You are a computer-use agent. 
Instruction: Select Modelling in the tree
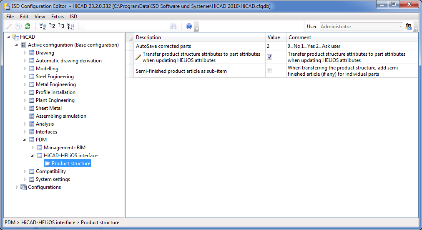(x=47, y=69)
